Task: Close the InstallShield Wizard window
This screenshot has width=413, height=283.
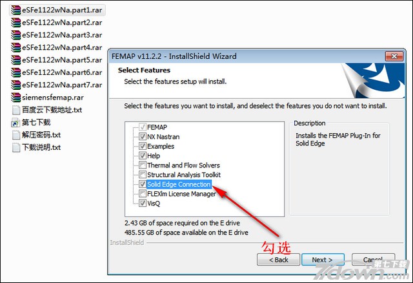Action: (394, 56)
